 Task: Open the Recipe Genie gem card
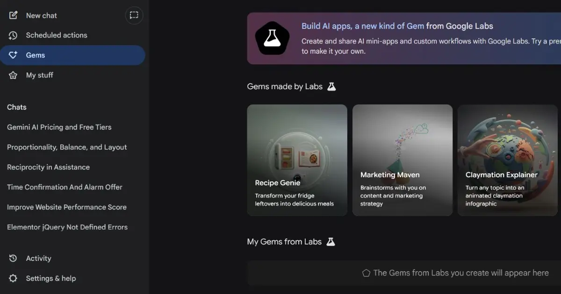pyautogui.click(x=297, y=160)
